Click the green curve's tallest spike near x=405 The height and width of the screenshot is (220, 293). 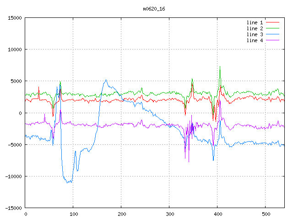tap(220, 66)
